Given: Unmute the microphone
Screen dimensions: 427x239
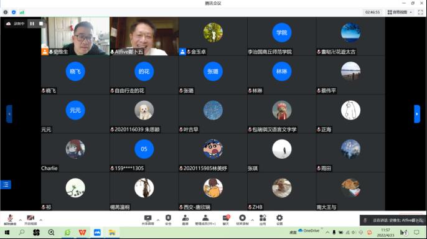Looking at the screenshot, I should (10, 220).
